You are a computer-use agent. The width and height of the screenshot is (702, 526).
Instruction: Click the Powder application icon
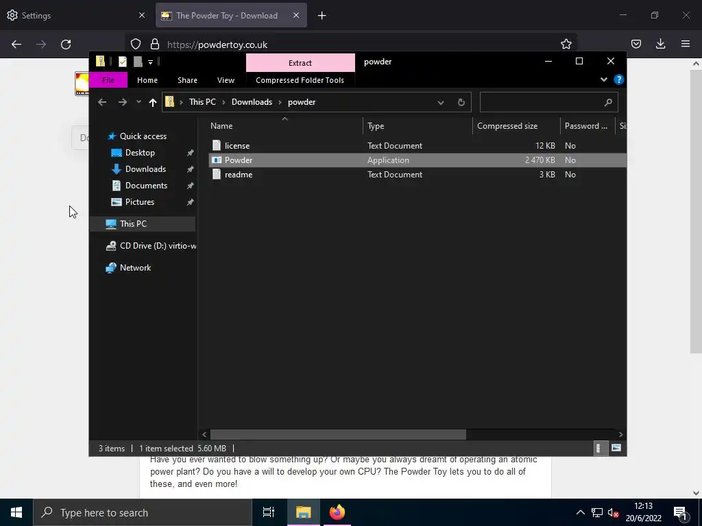pyautogui.click(x=217, y=160)
